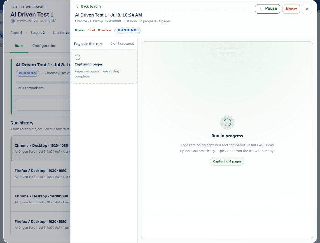Switch to the Runs tab
320x243 pixels.
pyautogui.click(x=19, y=46)
